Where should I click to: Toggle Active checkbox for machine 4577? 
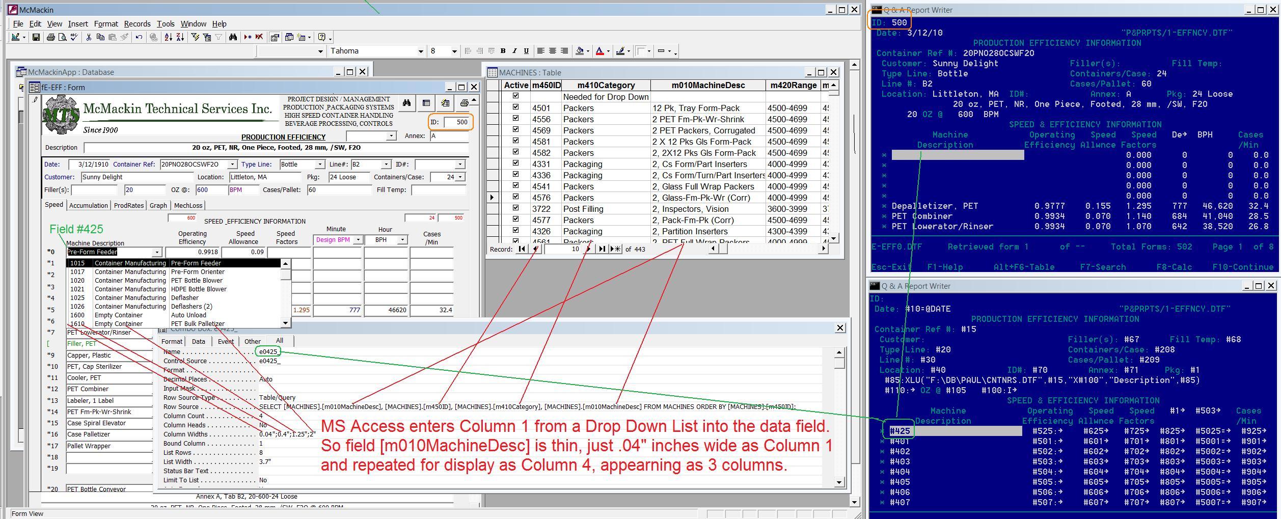(x=516, y=220)
